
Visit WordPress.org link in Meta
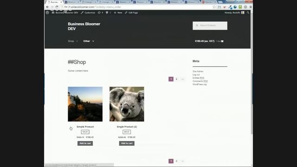[200, 84]
